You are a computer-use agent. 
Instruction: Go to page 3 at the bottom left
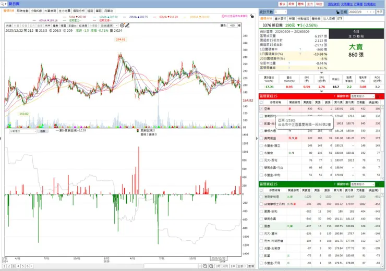[14, 266]
